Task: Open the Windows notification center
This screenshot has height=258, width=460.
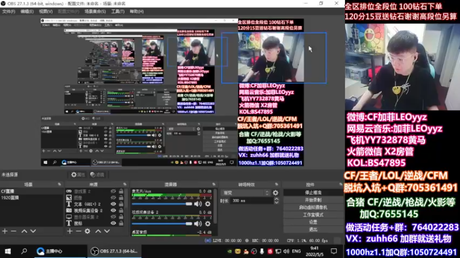Action: click(x=334, y=251)
